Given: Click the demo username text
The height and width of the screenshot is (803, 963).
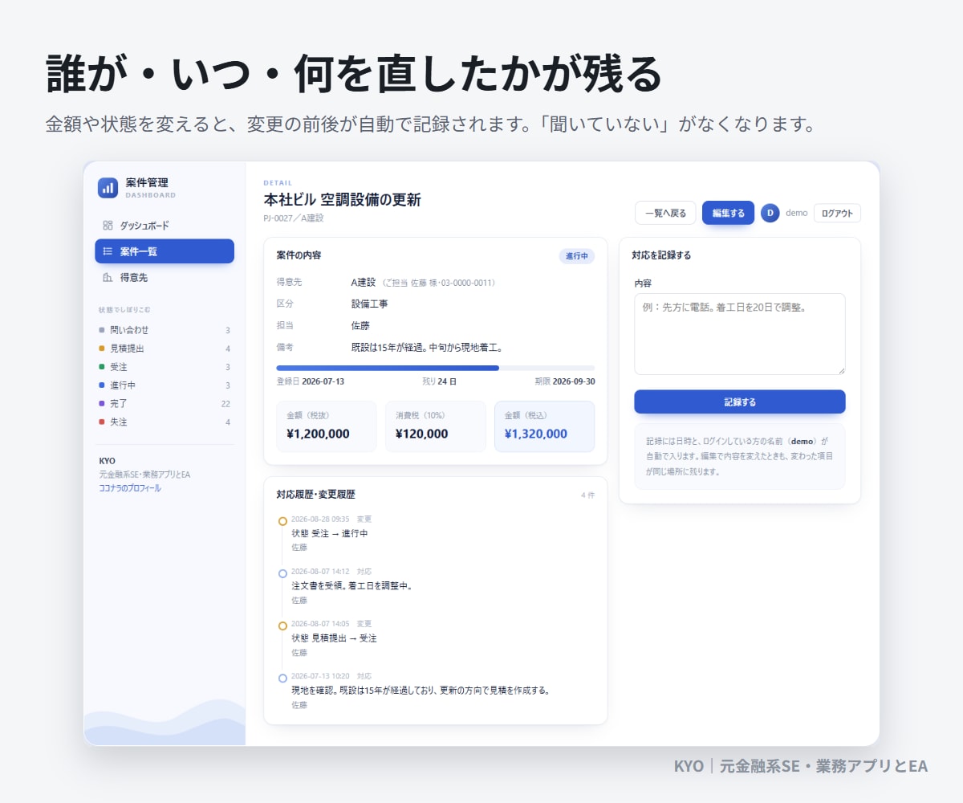Looking at the screenshot, I should [x=796, y=213].
